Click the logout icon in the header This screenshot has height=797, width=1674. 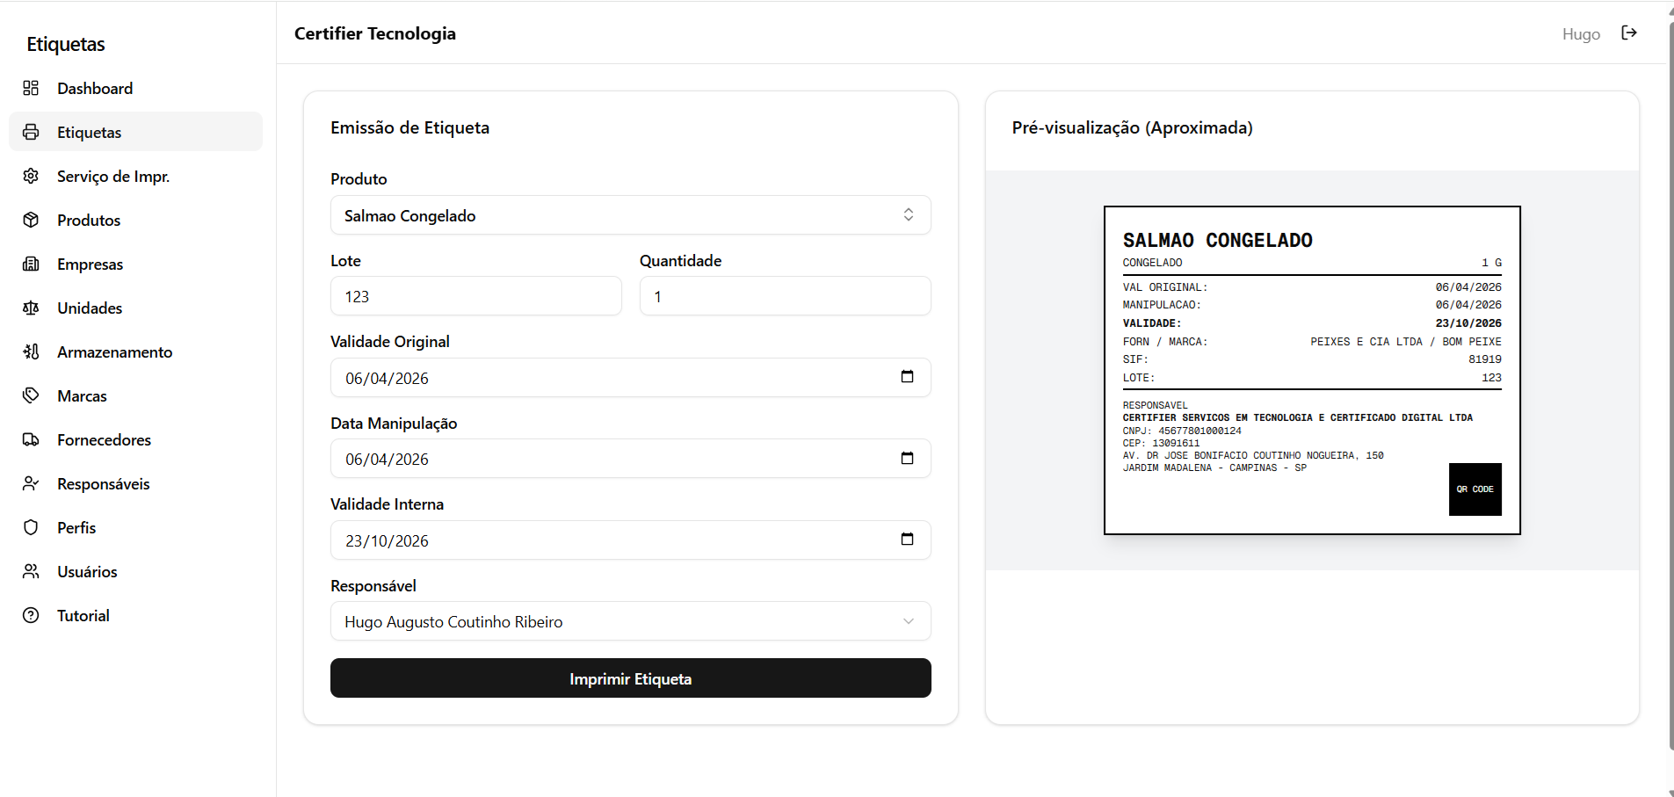1629,33
